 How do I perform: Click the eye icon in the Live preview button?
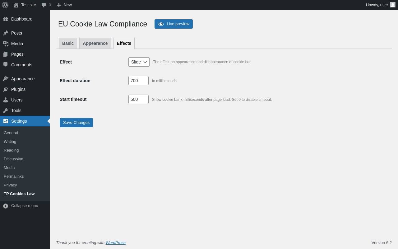(161, 24)
